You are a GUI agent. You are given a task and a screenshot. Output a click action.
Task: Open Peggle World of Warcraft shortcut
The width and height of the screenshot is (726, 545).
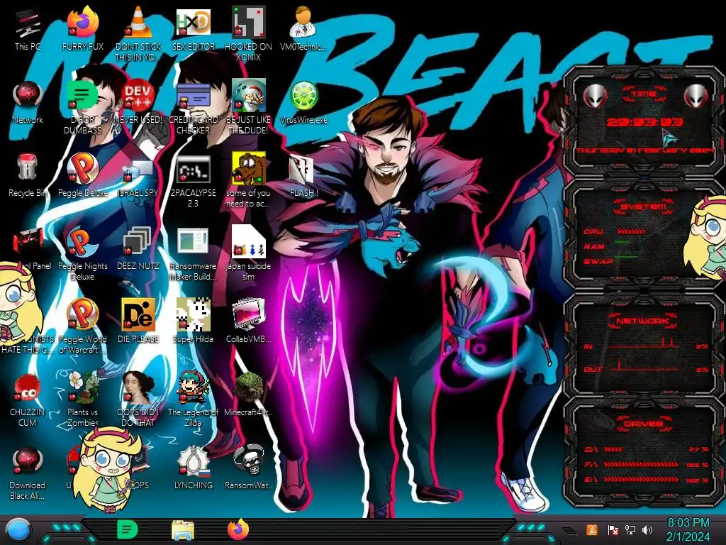pos(83,326)
